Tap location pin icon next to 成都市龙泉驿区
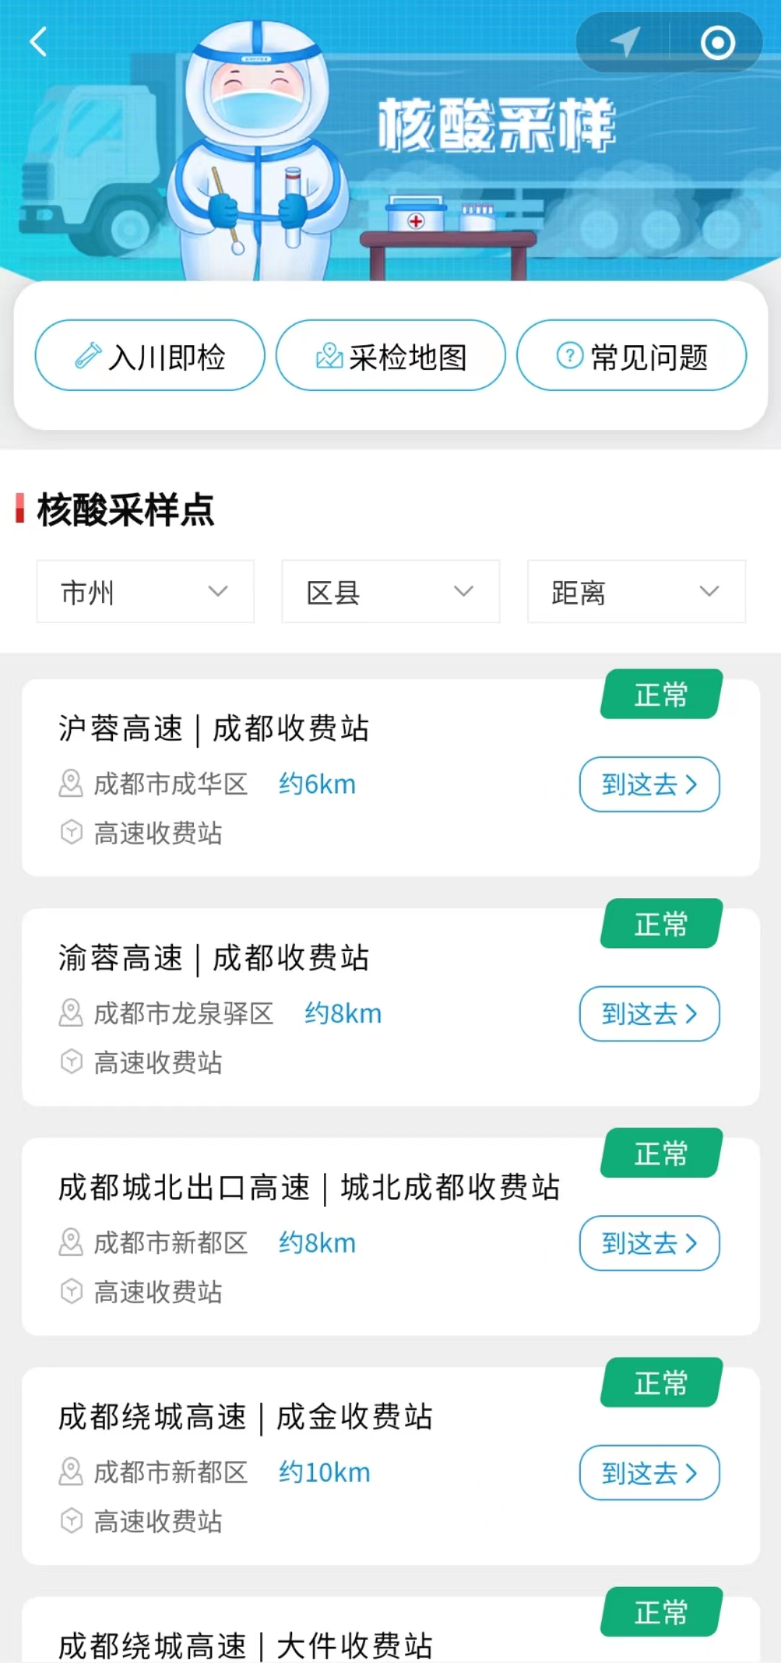The width and height of the screenshot is (781, 1663). [x=71, y=1013]
